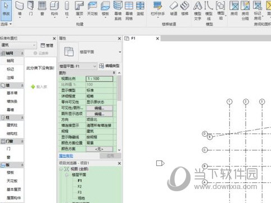Screen dimensions: 271x203
Task: Select the Room (房间) tool
Action: 234,8
